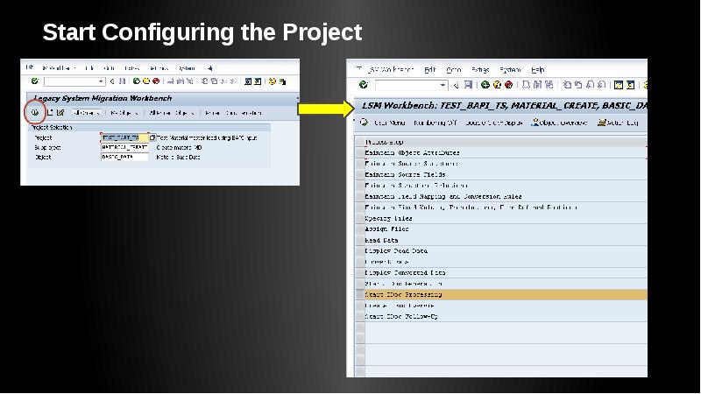Click red Cancel icon in left window
This screenshot has width=701, height=394.
click(x=156, y=81)
